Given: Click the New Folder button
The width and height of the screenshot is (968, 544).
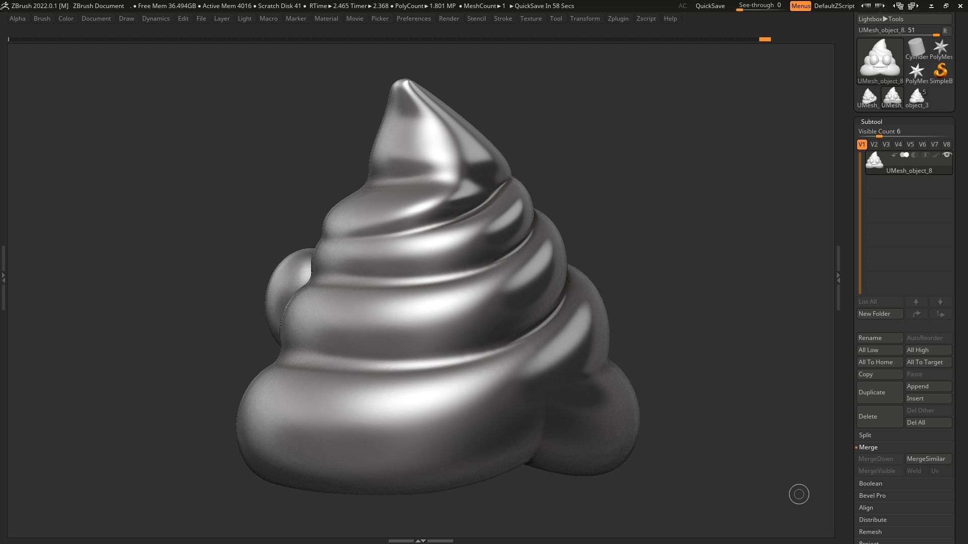Looking at the screenshot, I should click(880, 314).
